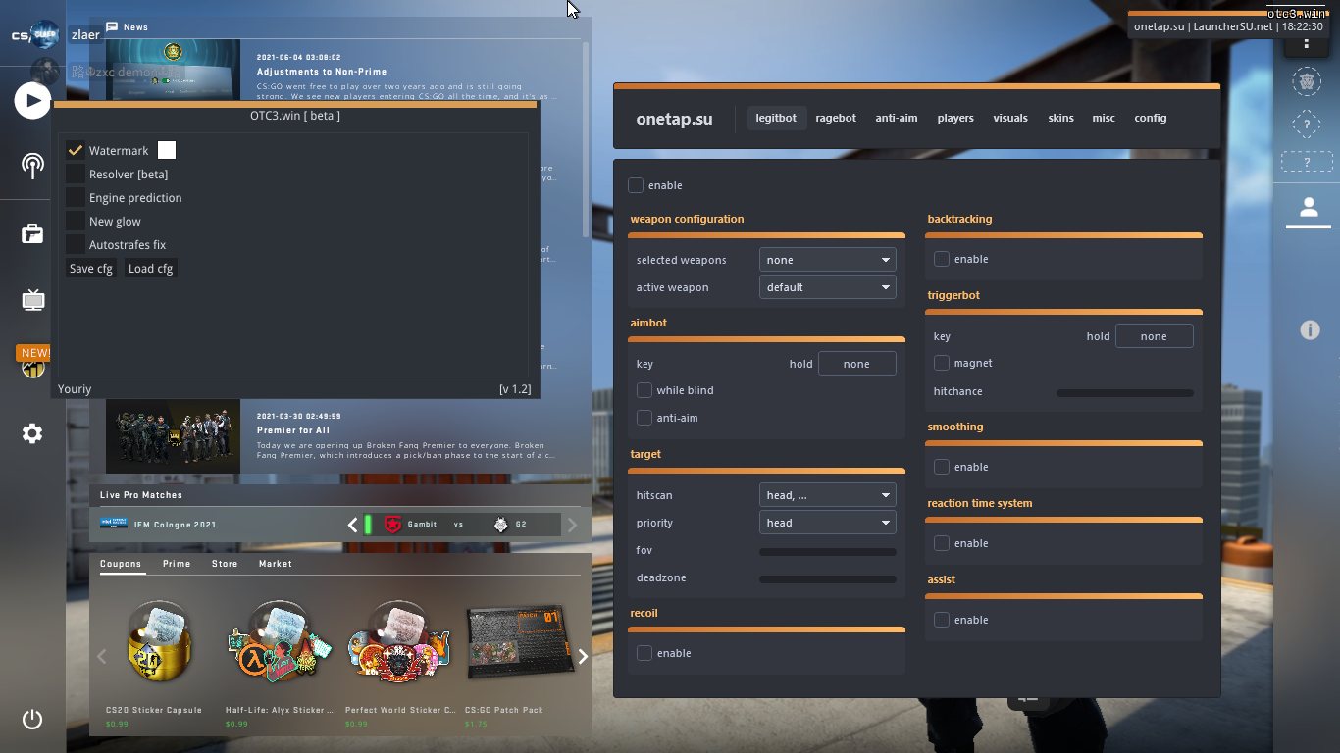Show previous store coupons page
This screenshot has width=1340, height=753.
(x=102, y=657)
